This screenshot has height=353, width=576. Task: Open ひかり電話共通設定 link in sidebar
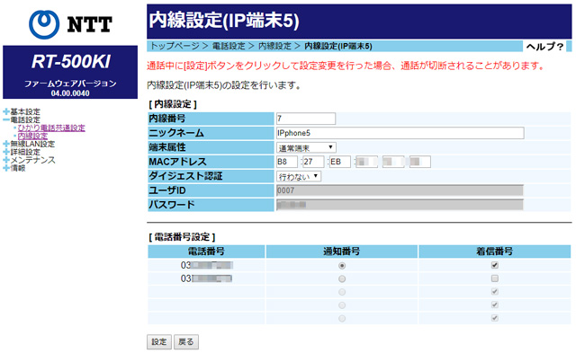pyautogui.click(x=51, y=128)
